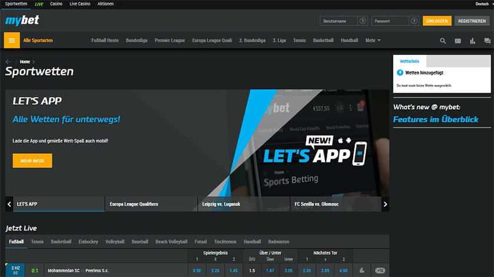
Task: Go to Basketball in navigation bar
Action: click(x=323, y=41)
